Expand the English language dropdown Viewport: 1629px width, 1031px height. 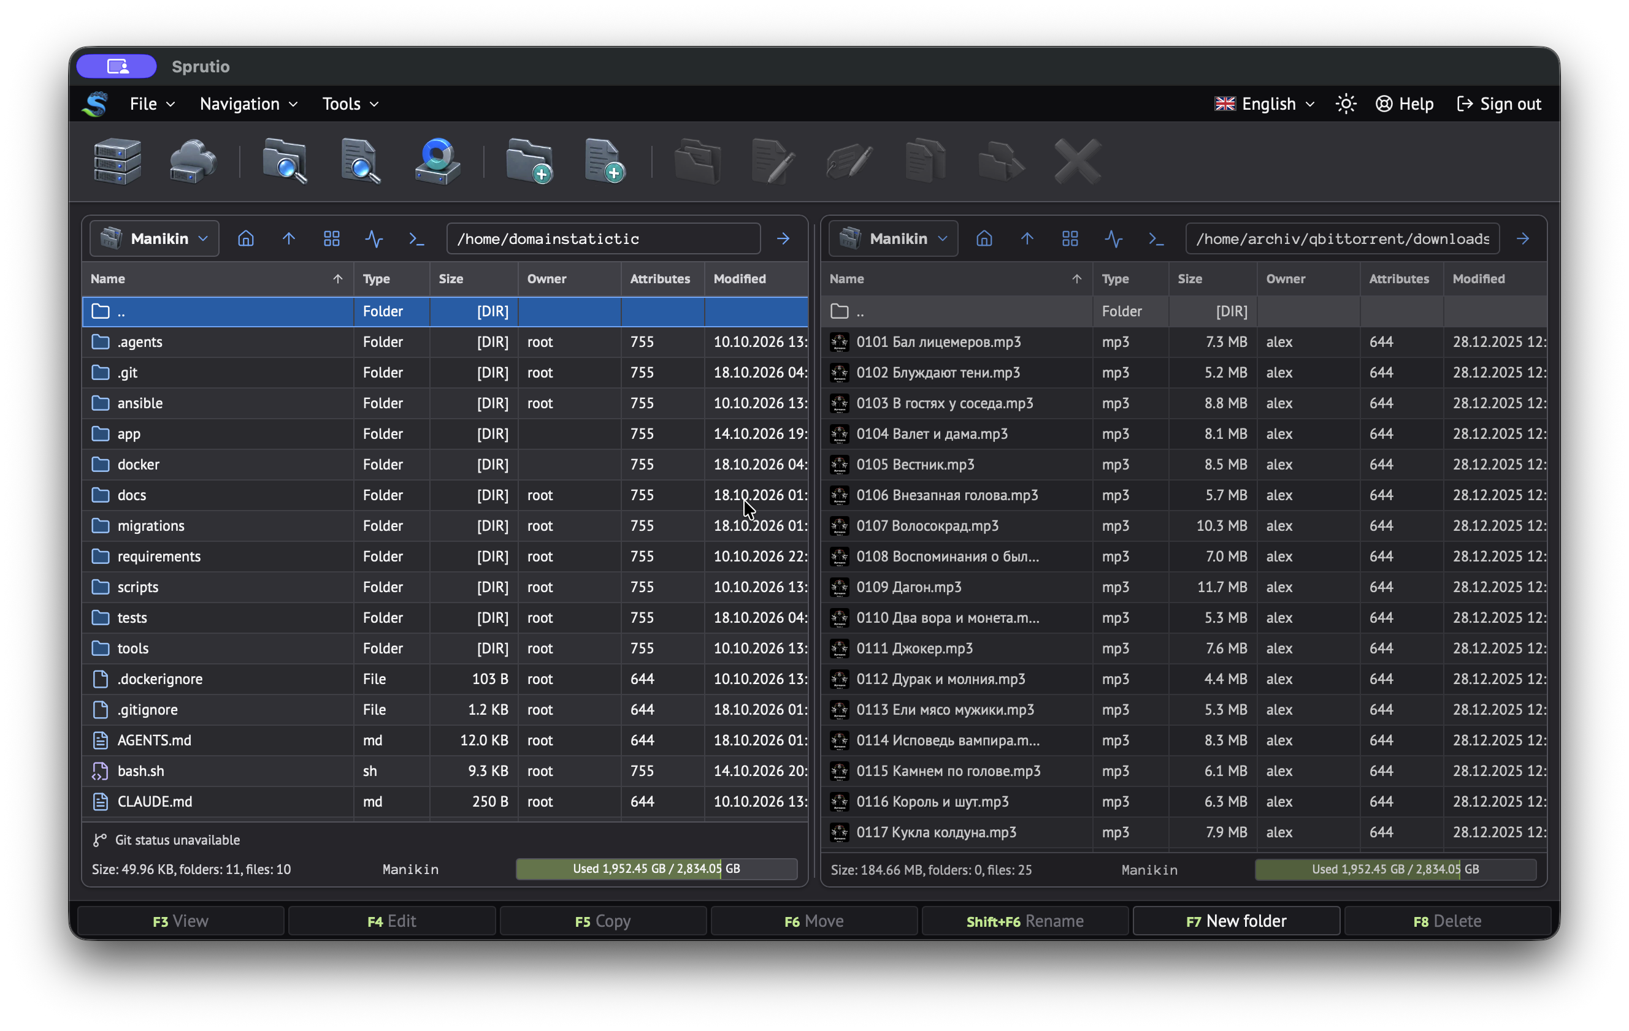(1265, 104)
